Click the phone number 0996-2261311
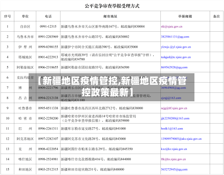This screenshot has width=224, height=175. pyautogui.click(x=48, y=129)
